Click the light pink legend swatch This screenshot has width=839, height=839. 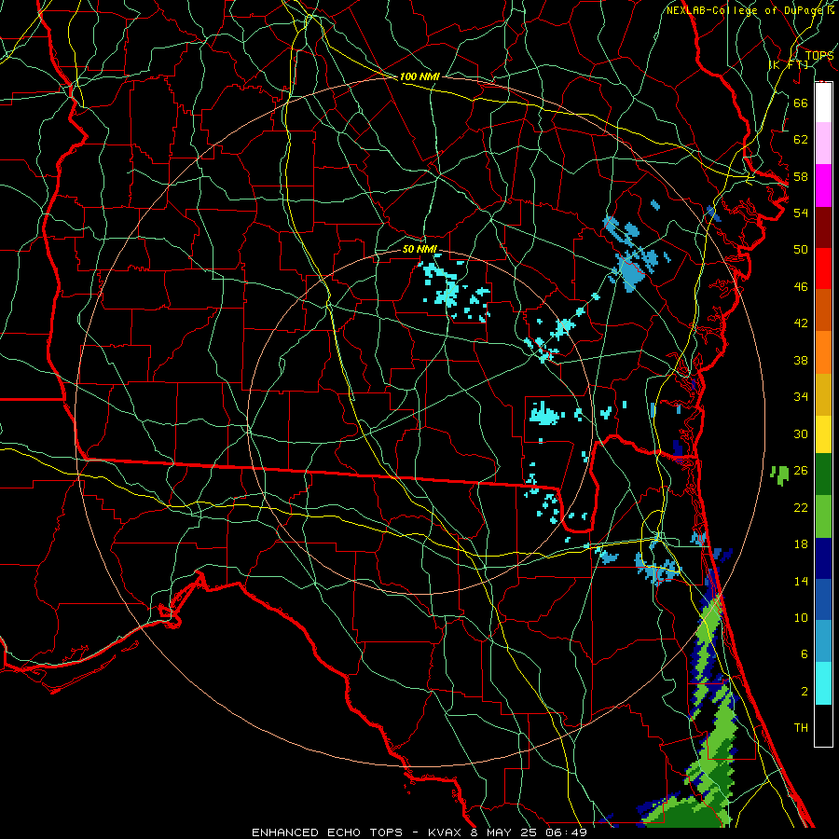click(823, 144)
